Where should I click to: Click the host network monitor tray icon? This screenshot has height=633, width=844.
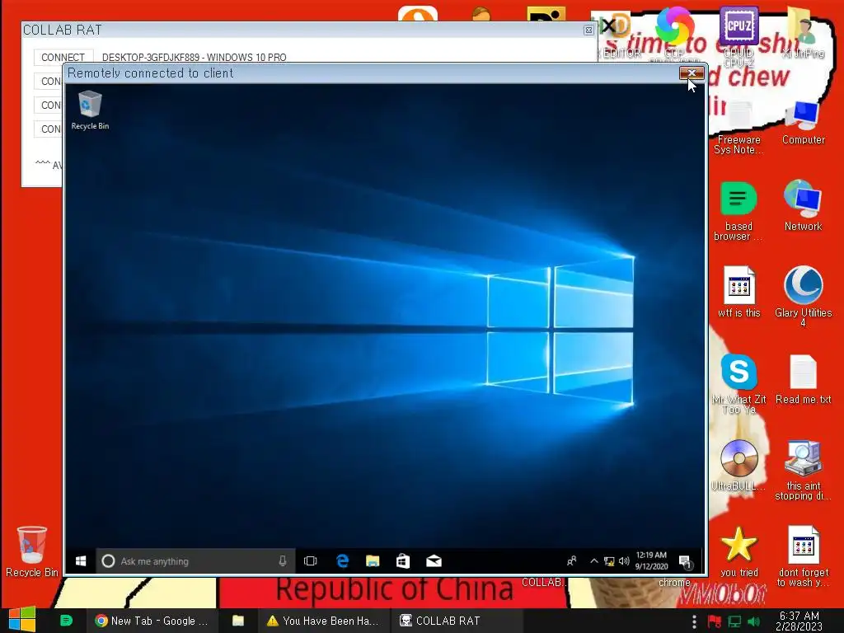(x=734, y=621)
